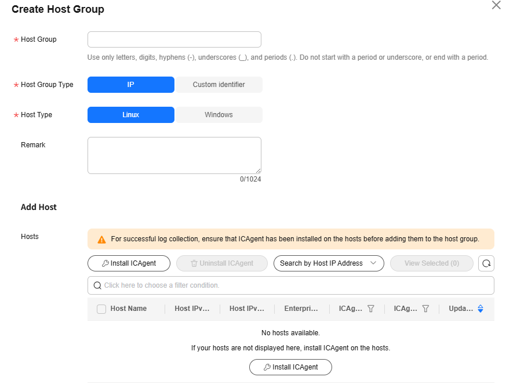This screenshot has height=384, width=506.
Task: Click into the Host Group name field
Action: [x=174, y=39]
